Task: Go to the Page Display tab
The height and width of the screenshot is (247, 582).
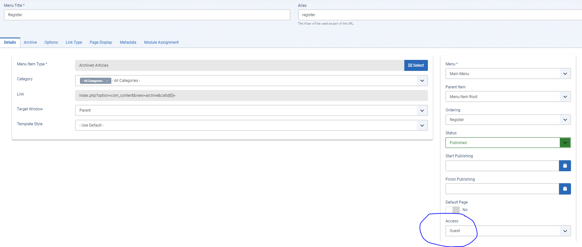Action: [x=101, y=42]
